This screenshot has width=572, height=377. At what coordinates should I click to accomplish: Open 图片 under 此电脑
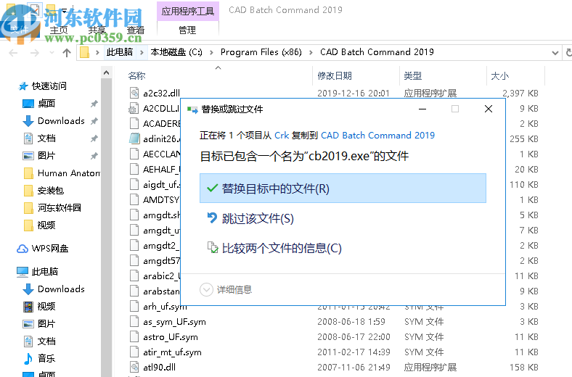coord(46,324)
